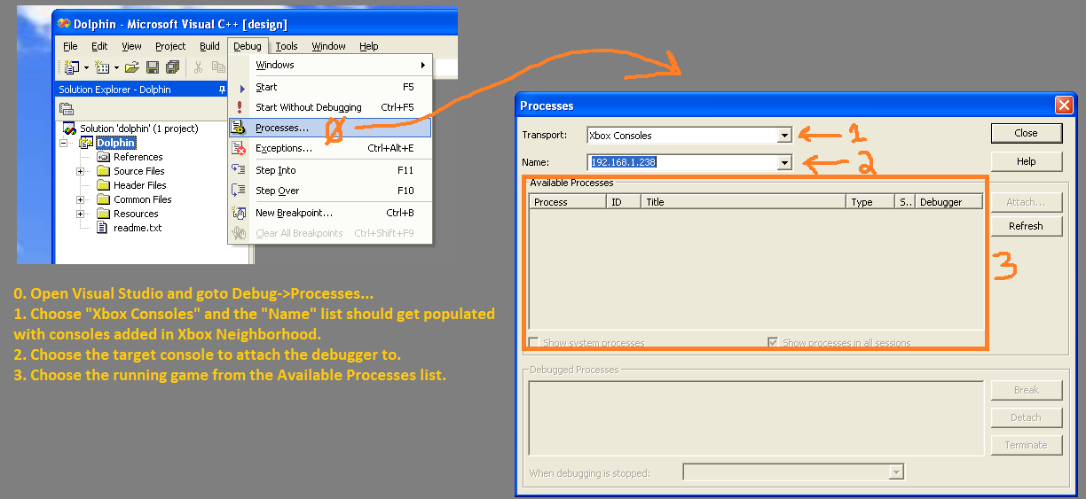Open the Windows submenu in Debug menu
Screen dimensions: 1086x499
[x=330, y=65]
